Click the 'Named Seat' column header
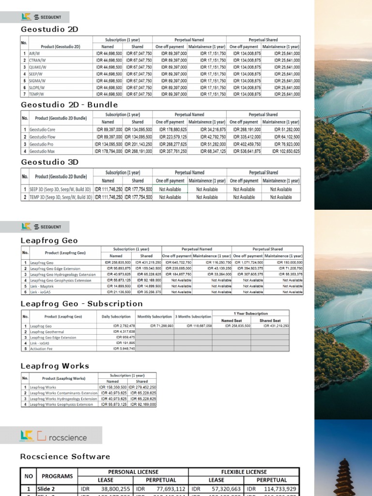 tap(232, 321)
